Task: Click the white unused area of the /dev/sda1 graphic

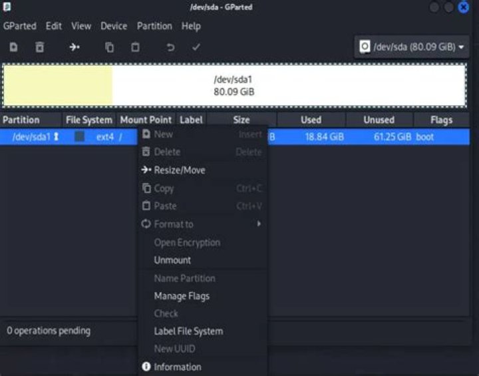Action: 289,85
